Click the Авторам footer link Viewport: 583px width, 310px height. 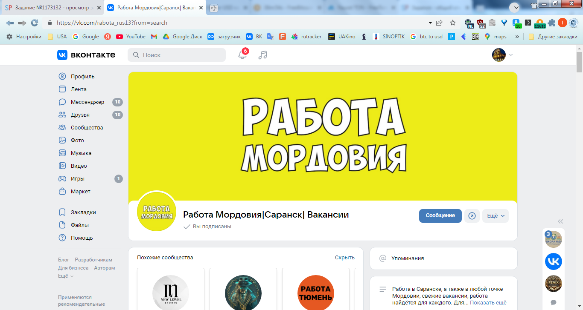pyautogui.click(x=105, y=268)
